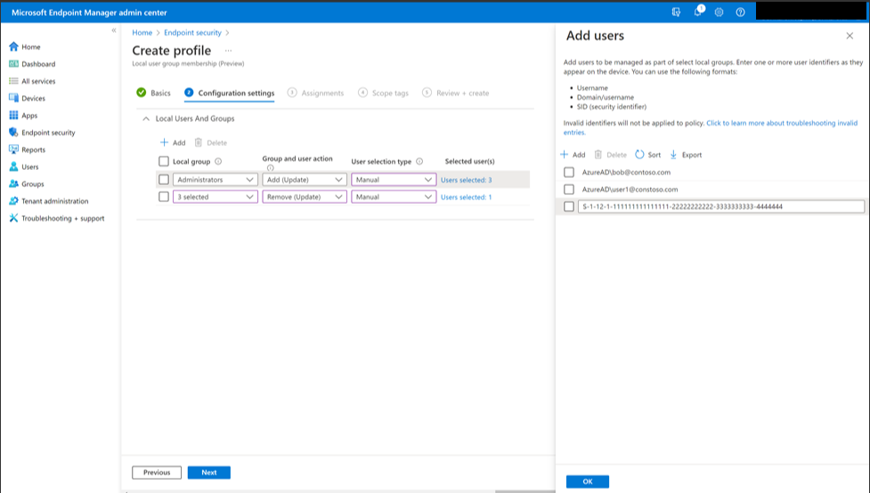The width and height of the screenshot is (870, 493).
Task: Open the 3 selected local group dropdown
Action: click(x=215, y=197)
